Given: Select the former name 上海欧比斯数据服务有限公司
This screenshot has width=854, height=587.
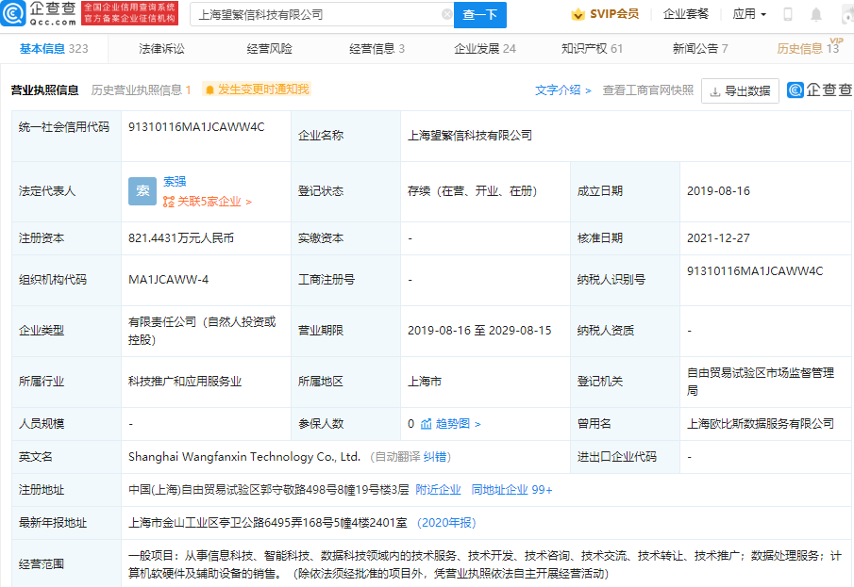Looking at the screenshot, I should click(761, 424).
